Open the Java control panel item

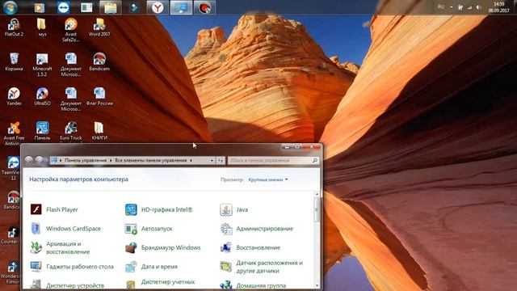(234, 209)
